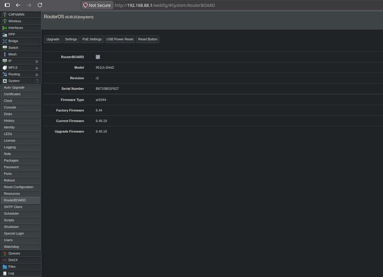Screen dimensions: 383x277
Task: Open Auto Upgrade under System
Action: pos(21,88)
